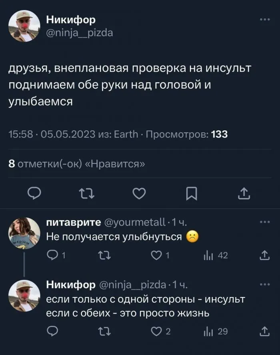This screenshot has height=355, width=280.
Task: Open Никифор's avatar in main tweet
Action: click(24, 26)
